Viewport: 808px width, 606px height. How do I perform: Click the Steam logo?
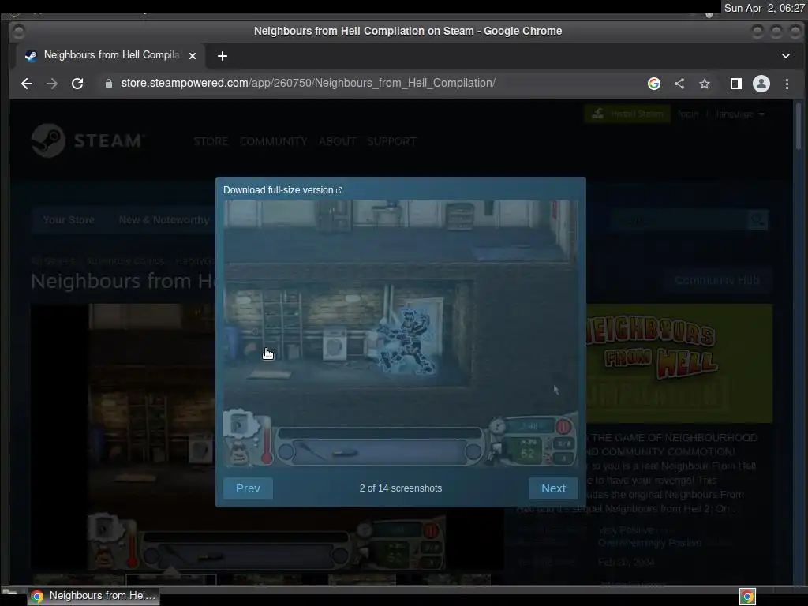(x=88, y=140)
